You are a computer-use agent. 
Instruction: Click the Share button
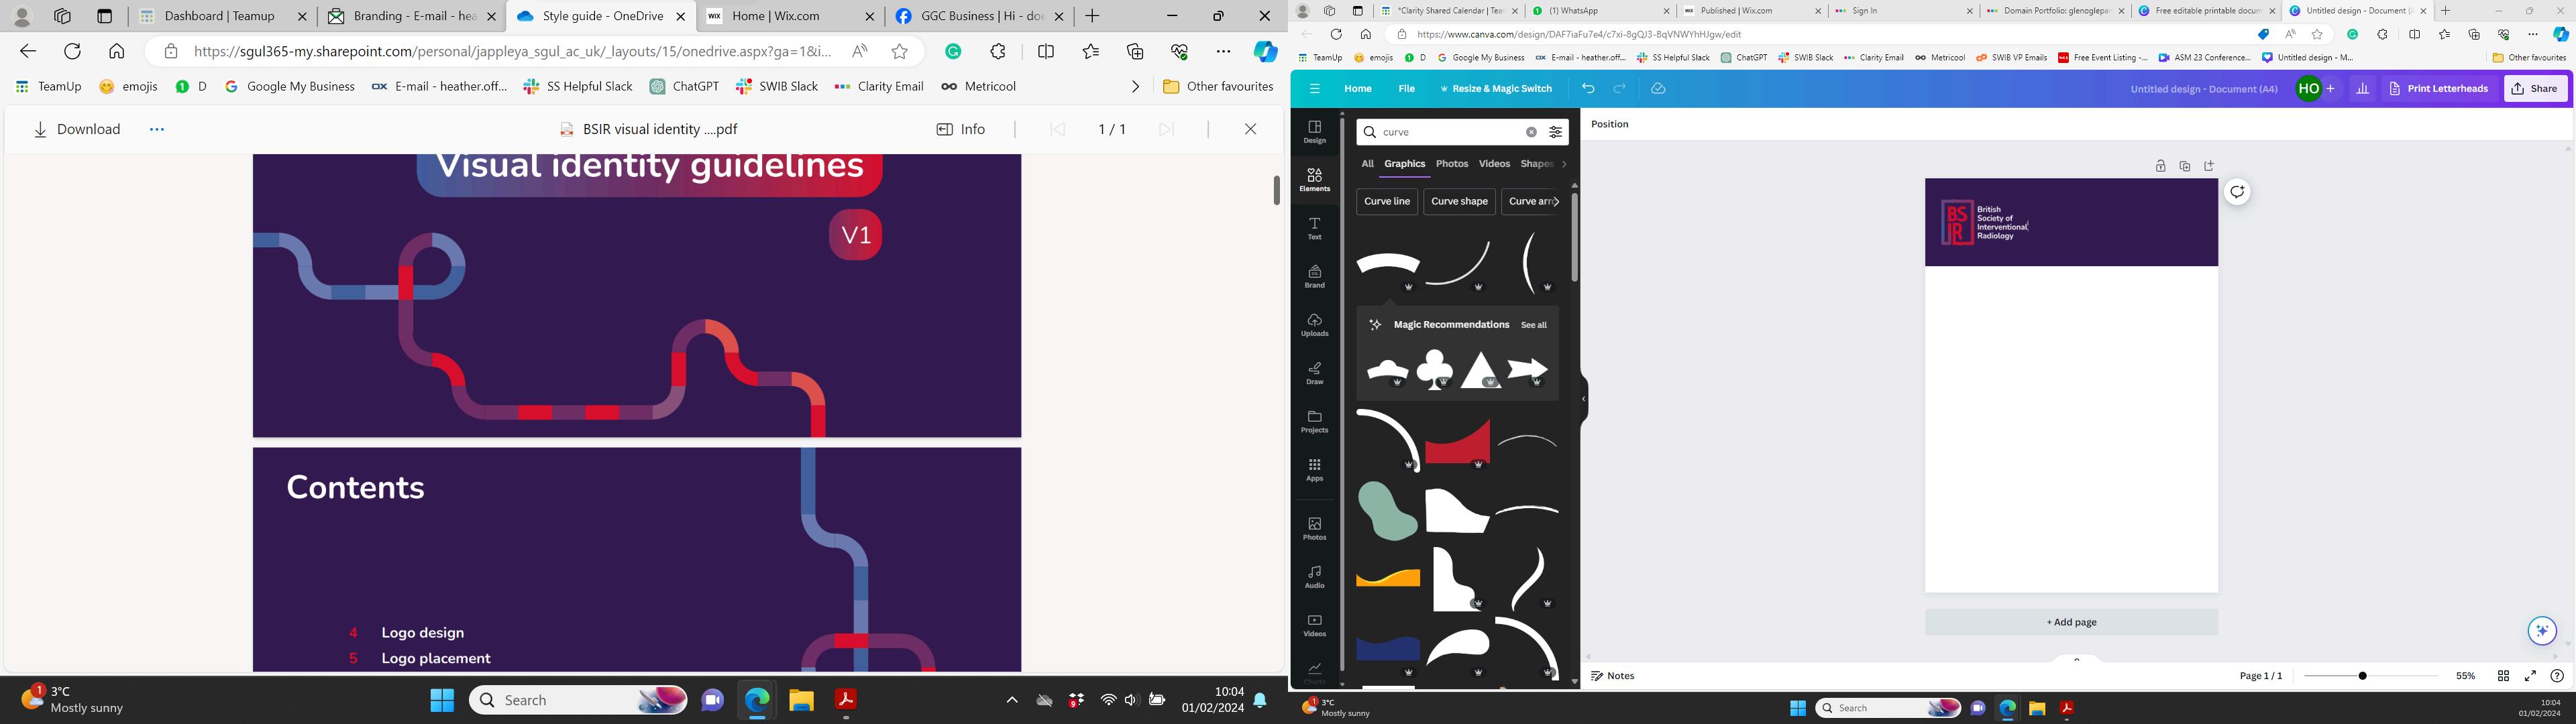pyautogui.click(x=2535, y=89)
